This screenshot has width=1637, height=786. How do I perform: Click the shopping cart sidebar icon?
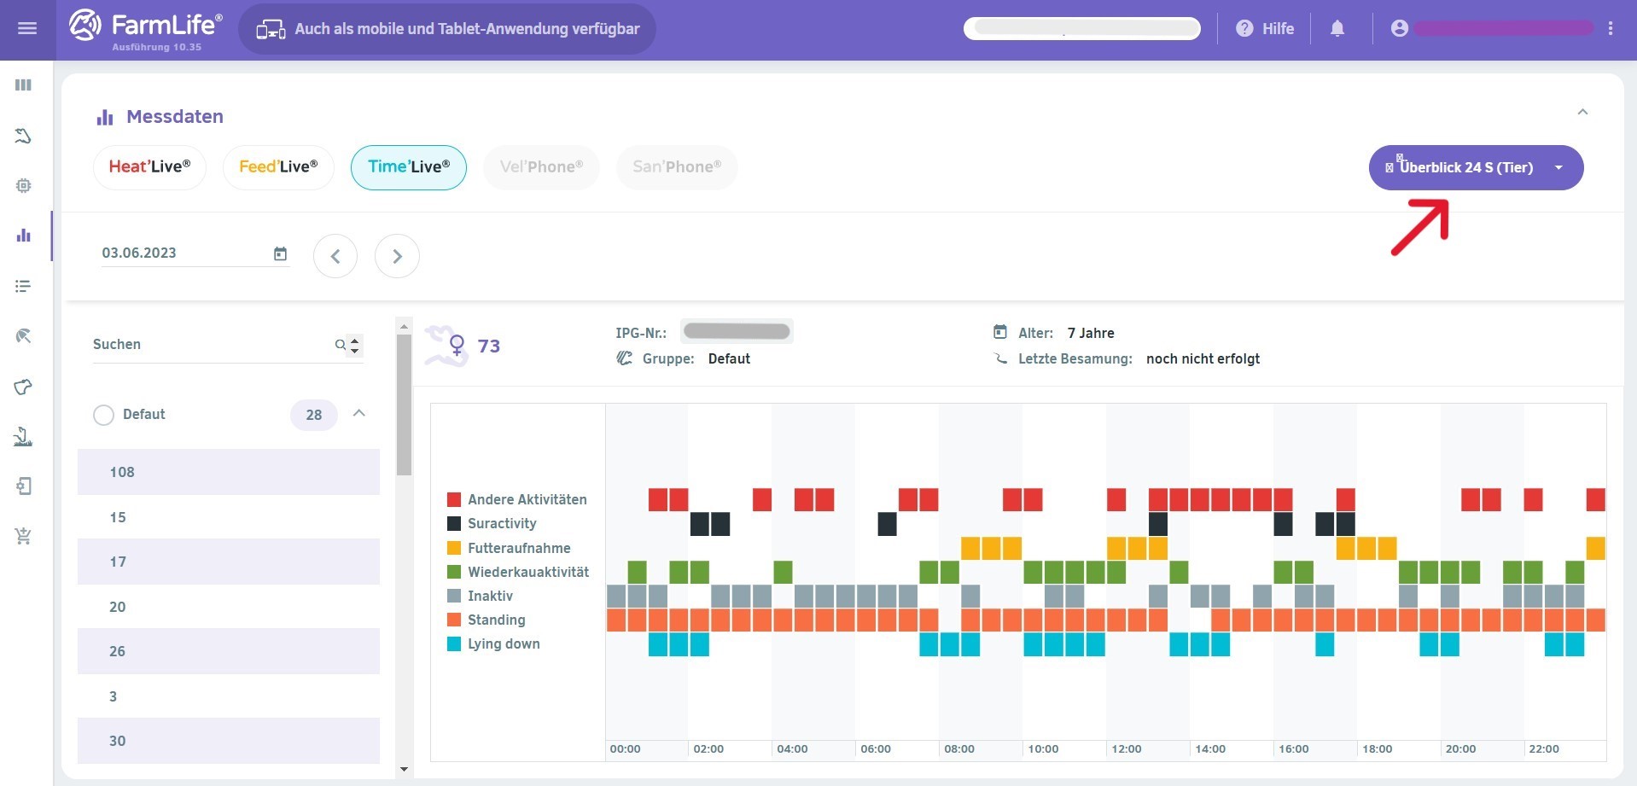tap(24, 536)
